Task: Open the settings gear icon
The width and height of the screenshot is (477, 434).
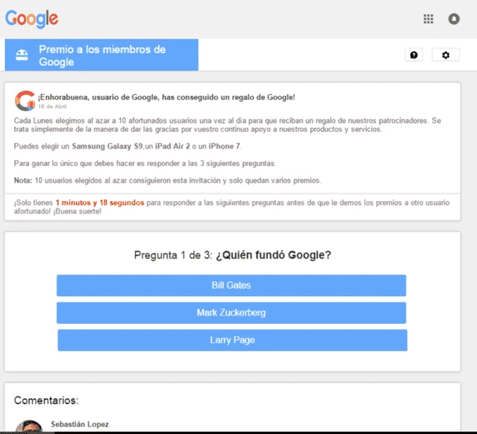Action: point(445,55)
